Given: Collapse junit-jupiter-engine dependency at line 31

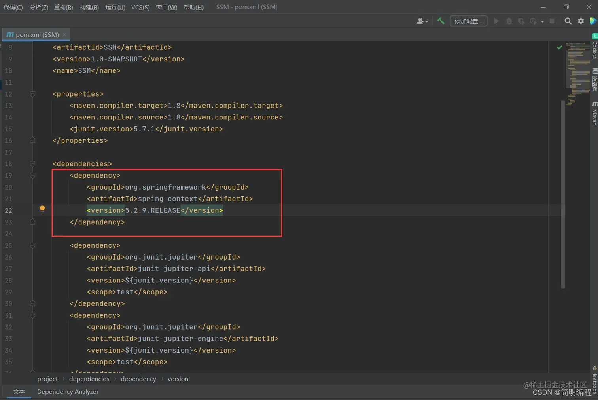Looking at the screenshot, I should coord(33,315).
